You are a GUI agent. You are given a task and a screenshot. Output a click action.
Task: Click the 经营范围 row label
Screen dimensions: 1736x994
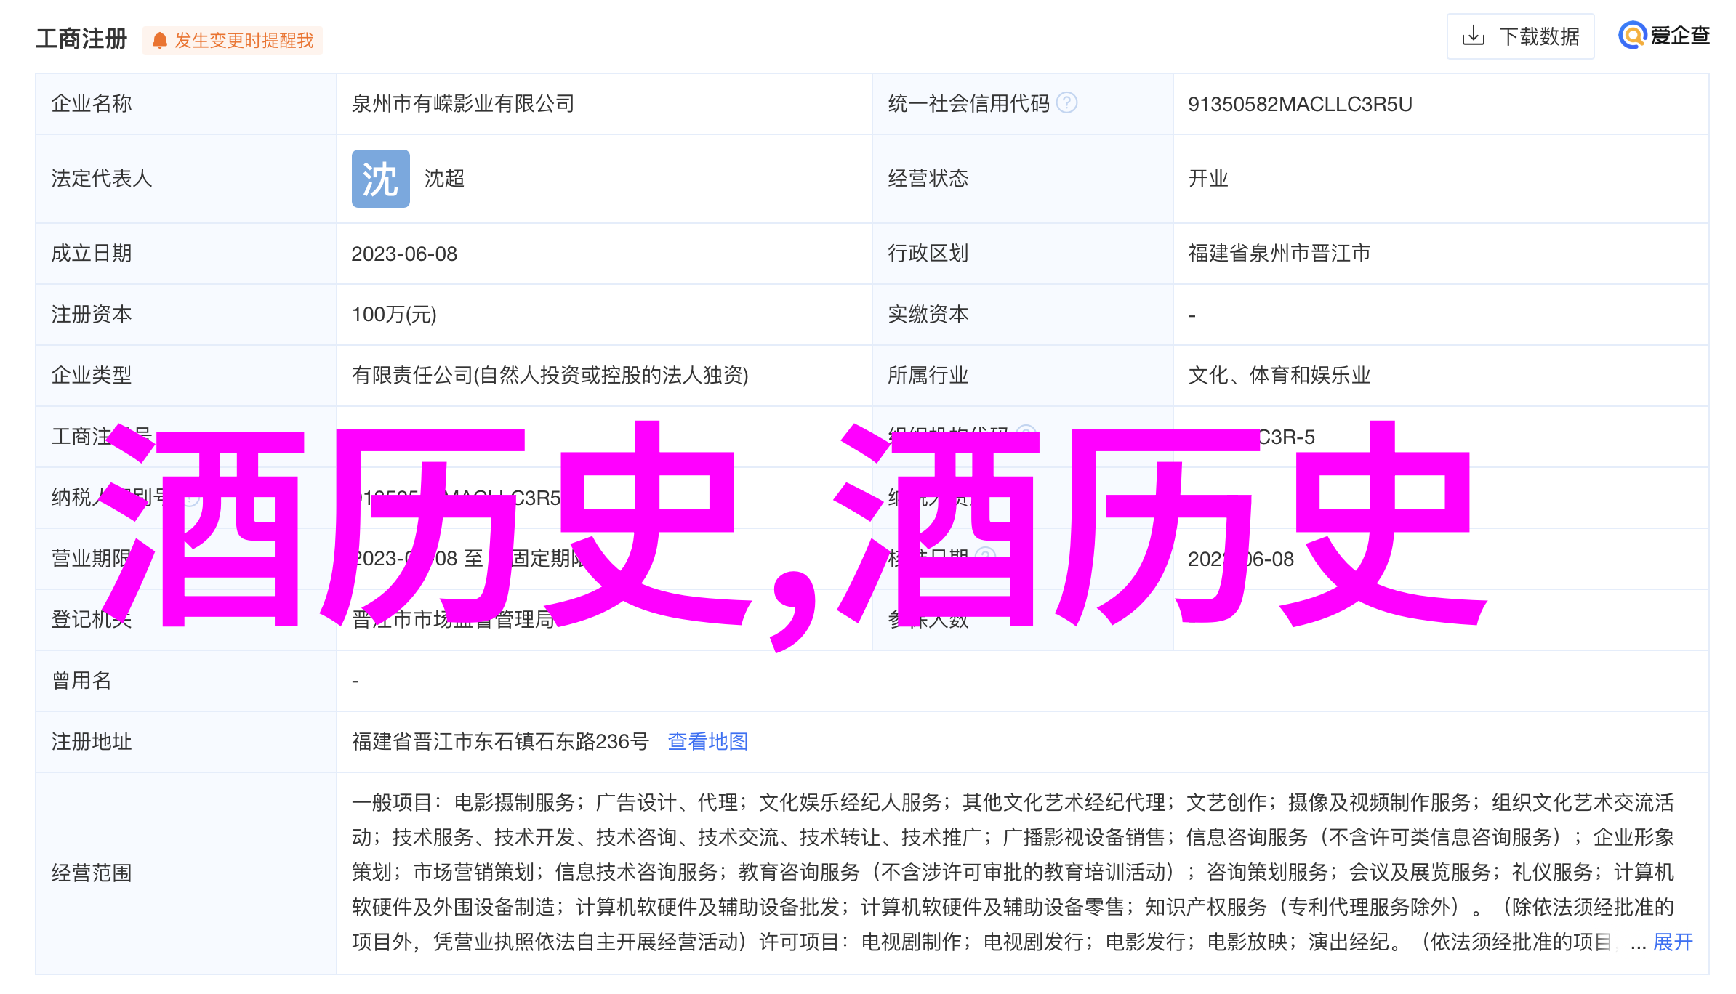tap(92, 873)
